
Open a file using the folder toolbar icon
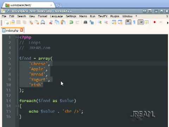point(12,22)
